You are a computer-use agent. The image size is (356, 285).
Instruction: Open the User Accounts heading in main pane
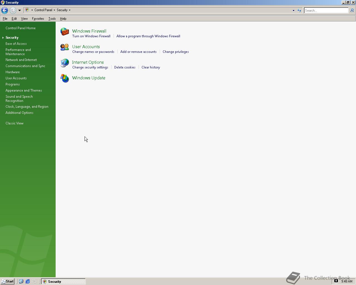(x=86, y=46)
